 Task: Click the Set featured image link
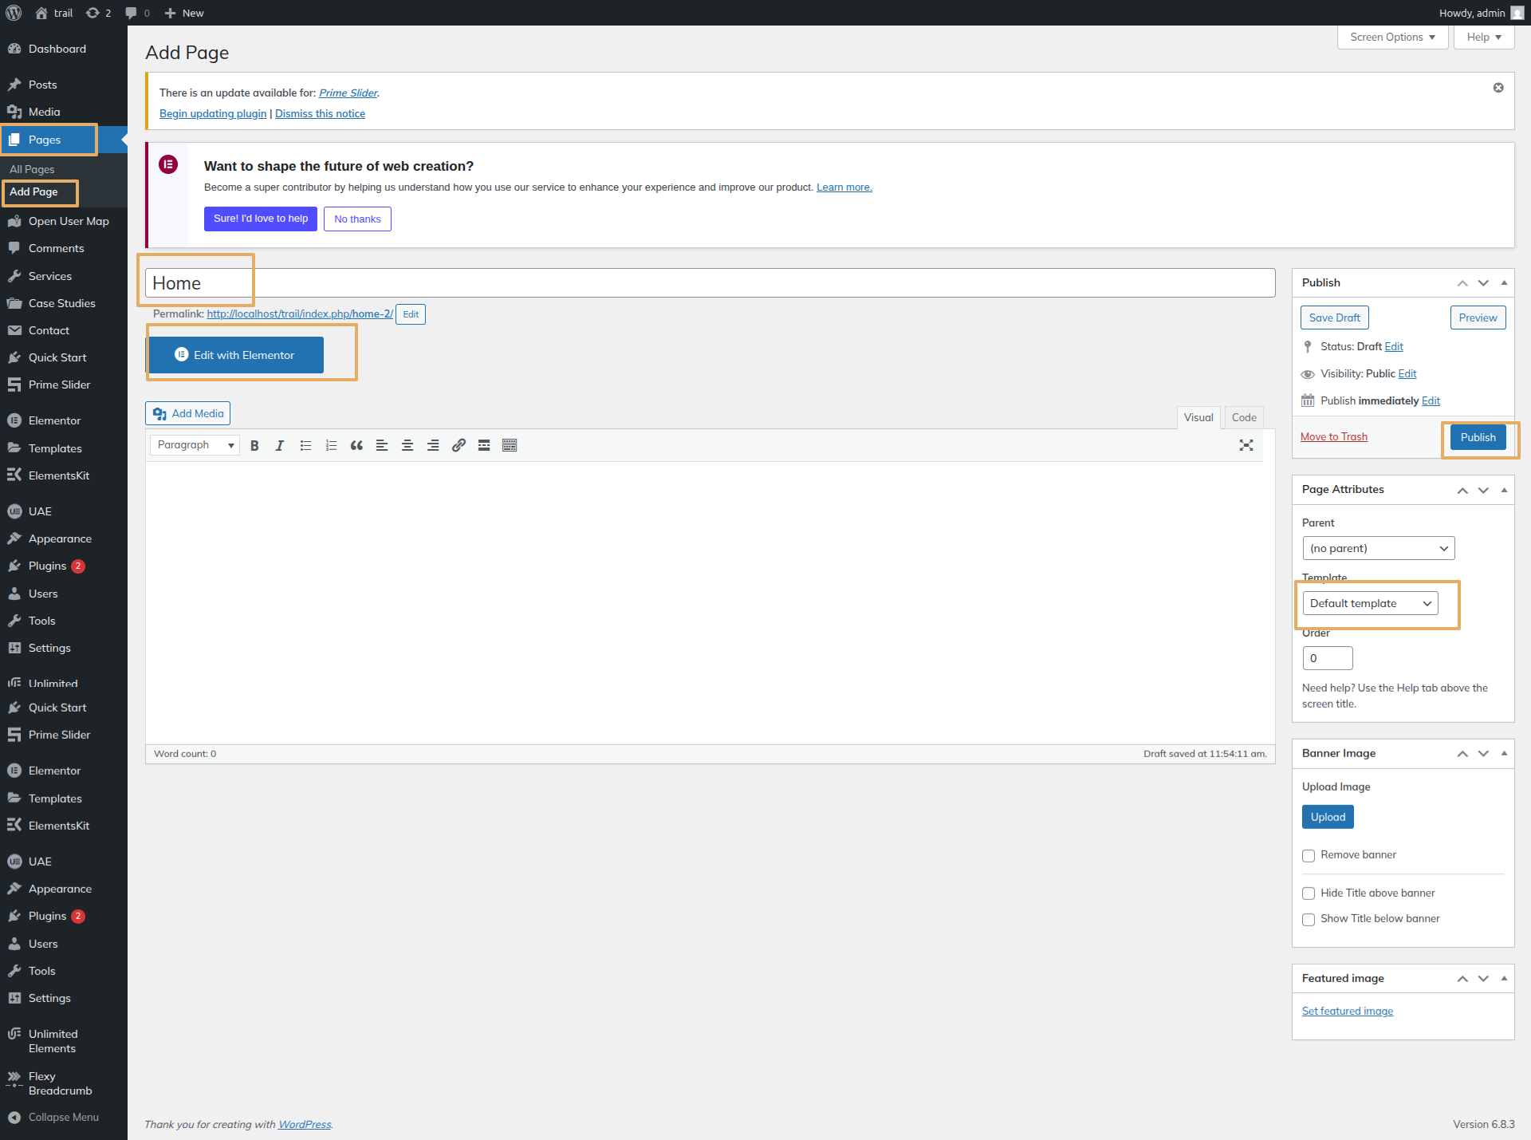pyautogui.click(x=1347, y=1011)
